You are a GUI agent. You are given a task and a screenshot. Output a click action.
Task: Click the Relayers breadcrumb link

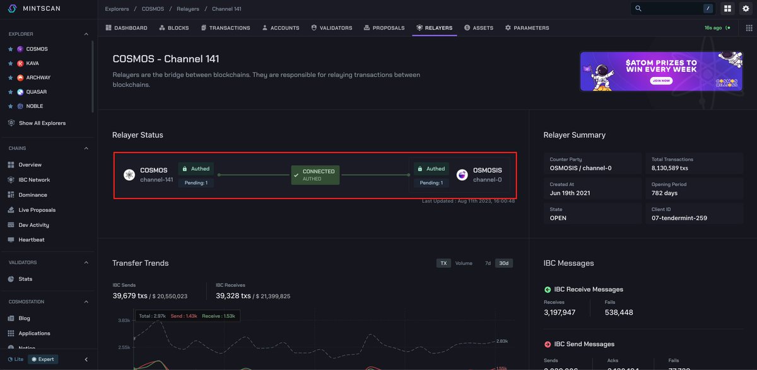click(187, 9)
